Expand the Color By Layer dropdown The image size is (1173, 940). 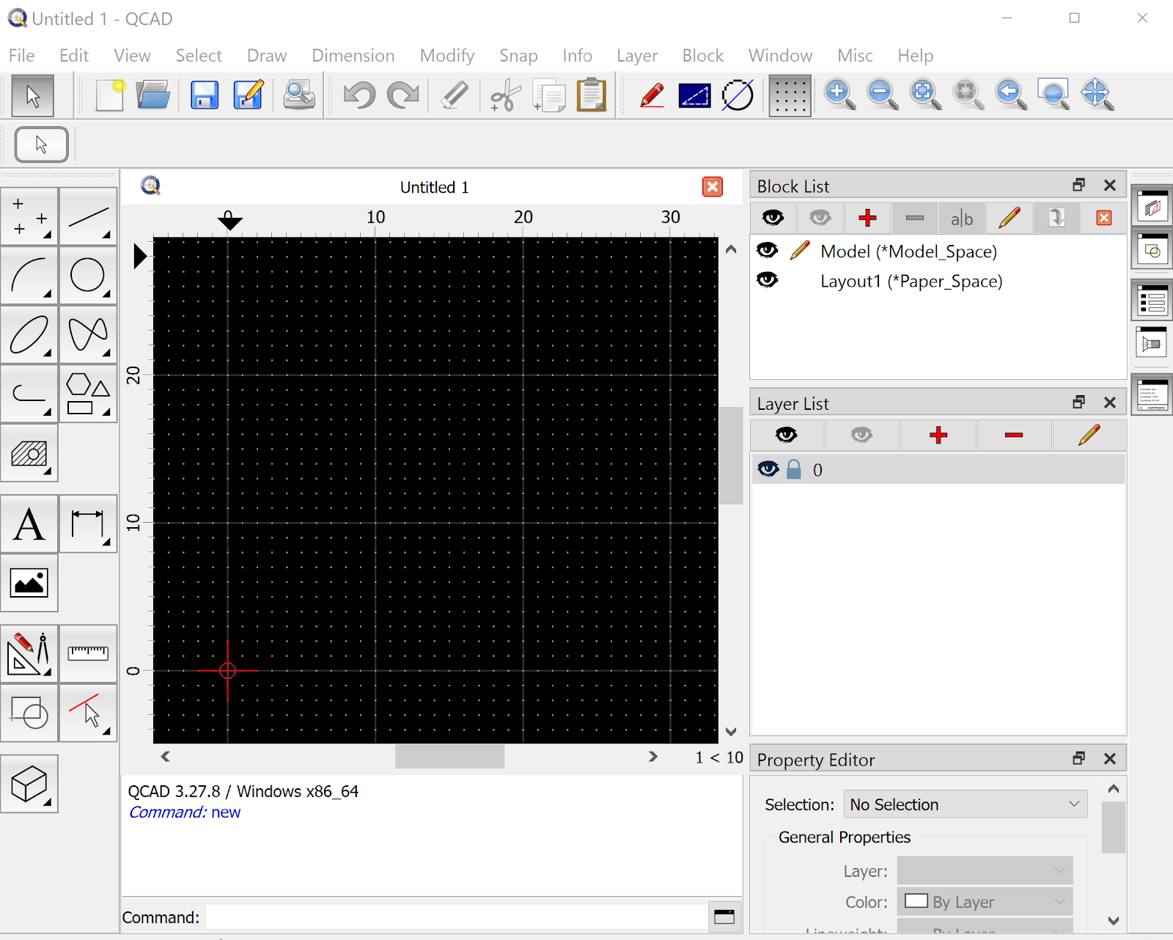click(985, 901)
